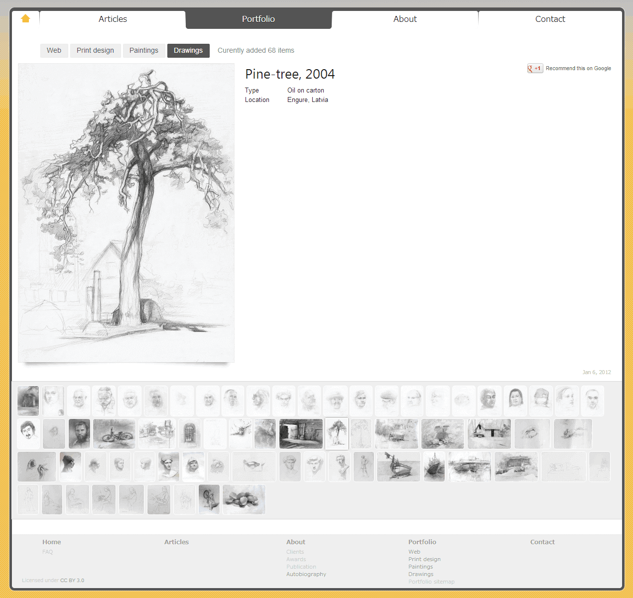Show the Paintings category
This screenshot has height=598, width=633.
(143, 50)
